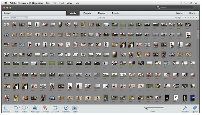Image resolution: width=202 pixels, height=115 pixels.
Task: Click the Add People icon
Action: coord(35,108)
